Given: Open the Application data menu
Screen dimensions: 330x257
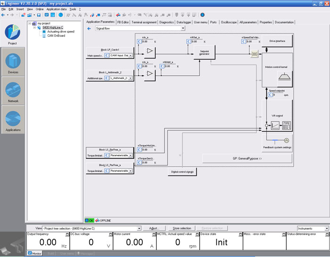Looking at the screenshot, I should 56,9.
